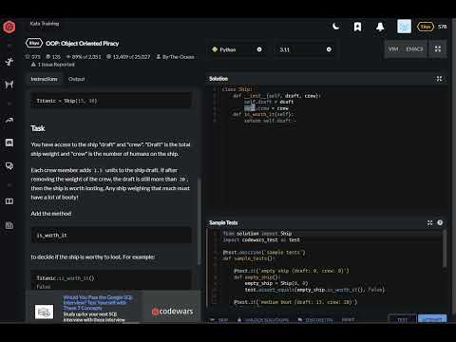The image size is (456, 342).
Task: Open the 1 Issue Reported link
Action: click(x=53, y=65)
